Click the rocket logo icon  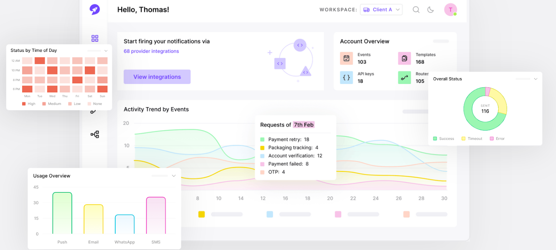pyautogui.click(x=95, y=9)
